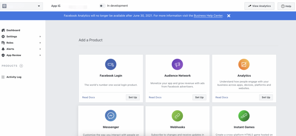Viewport: 296px width, 136px height.
Task: Click the Instant Games icon
Action: pyautogui.click(x=244, y=116)
